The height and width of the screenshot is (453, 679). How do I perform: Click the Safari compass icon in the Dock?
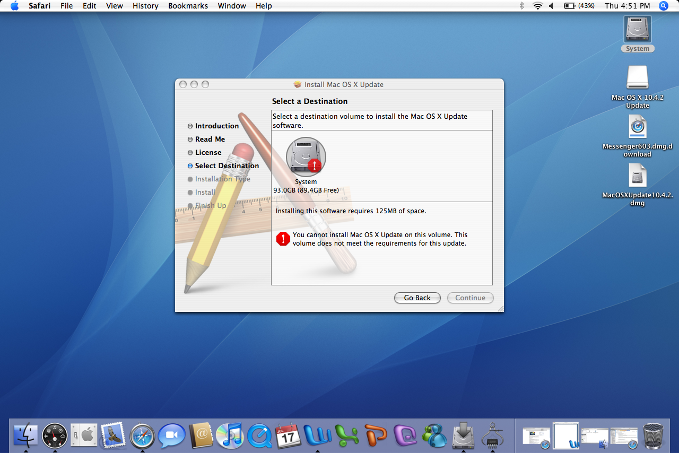coord(142,435)
